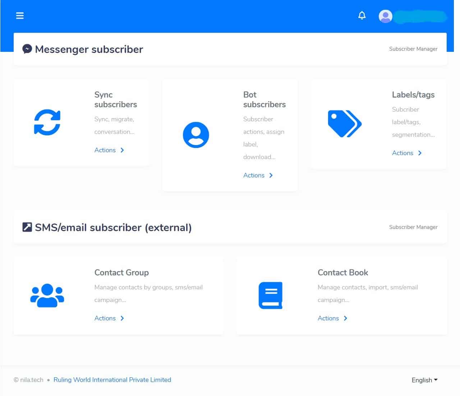
Task: Open the English language dropdown
Action: pyautogui.click(x=424, y=380)
